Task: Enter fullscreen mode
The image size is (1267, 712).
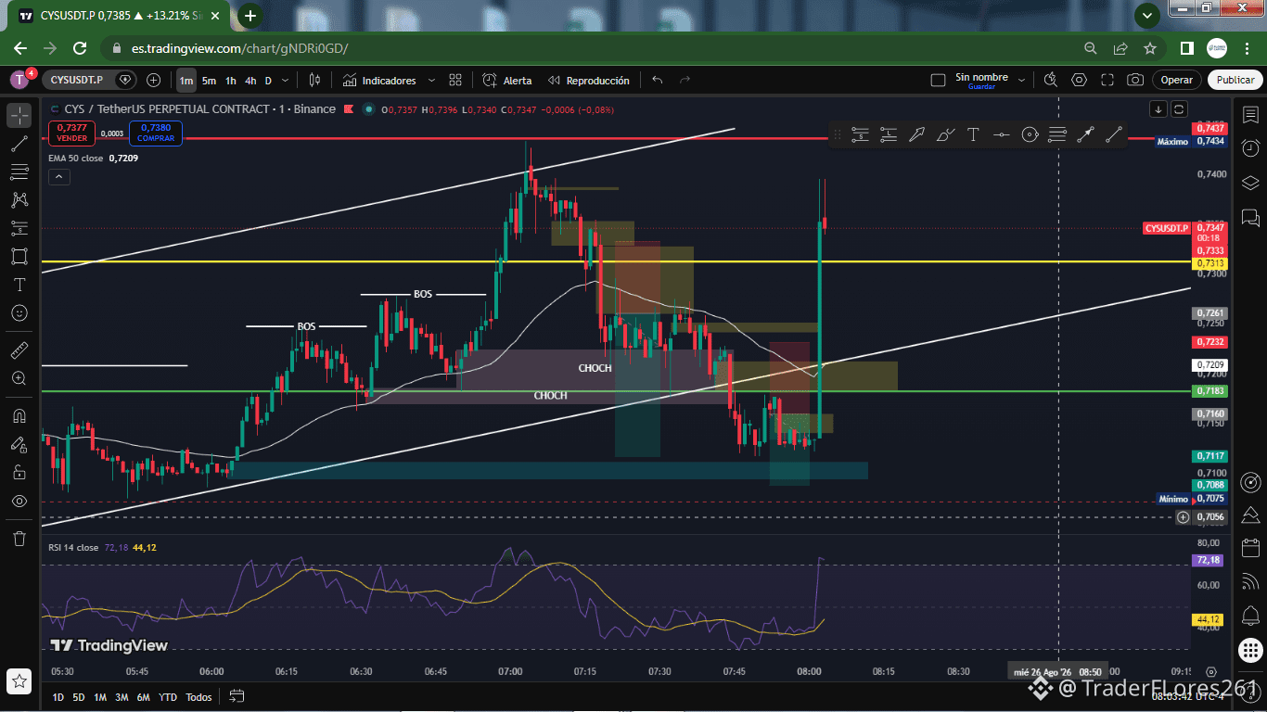Action: [1107, 81]
